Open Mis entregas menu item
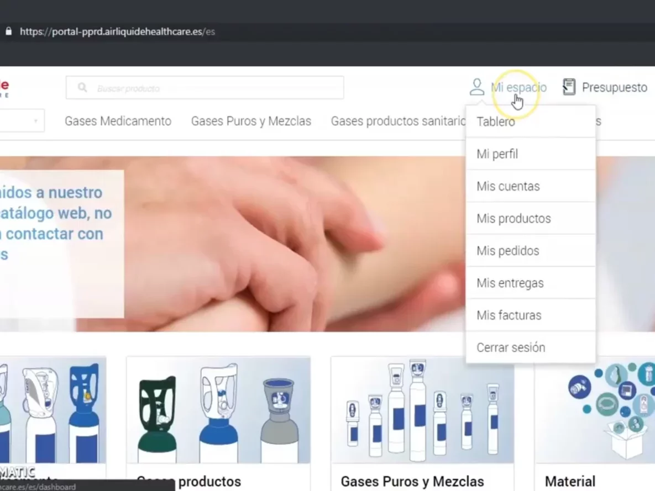655x491 pixels. pyautogui.click(x=510, y=283)
